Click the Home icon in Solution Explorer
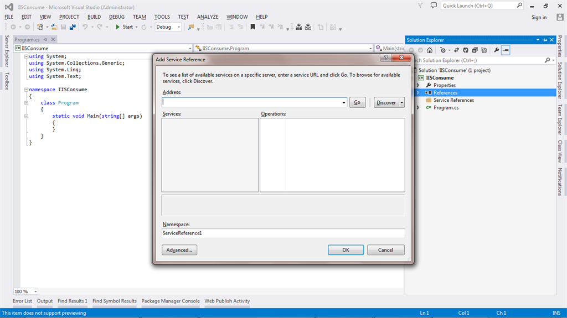Viewport: 567px width, 318px height. point(430,50)
